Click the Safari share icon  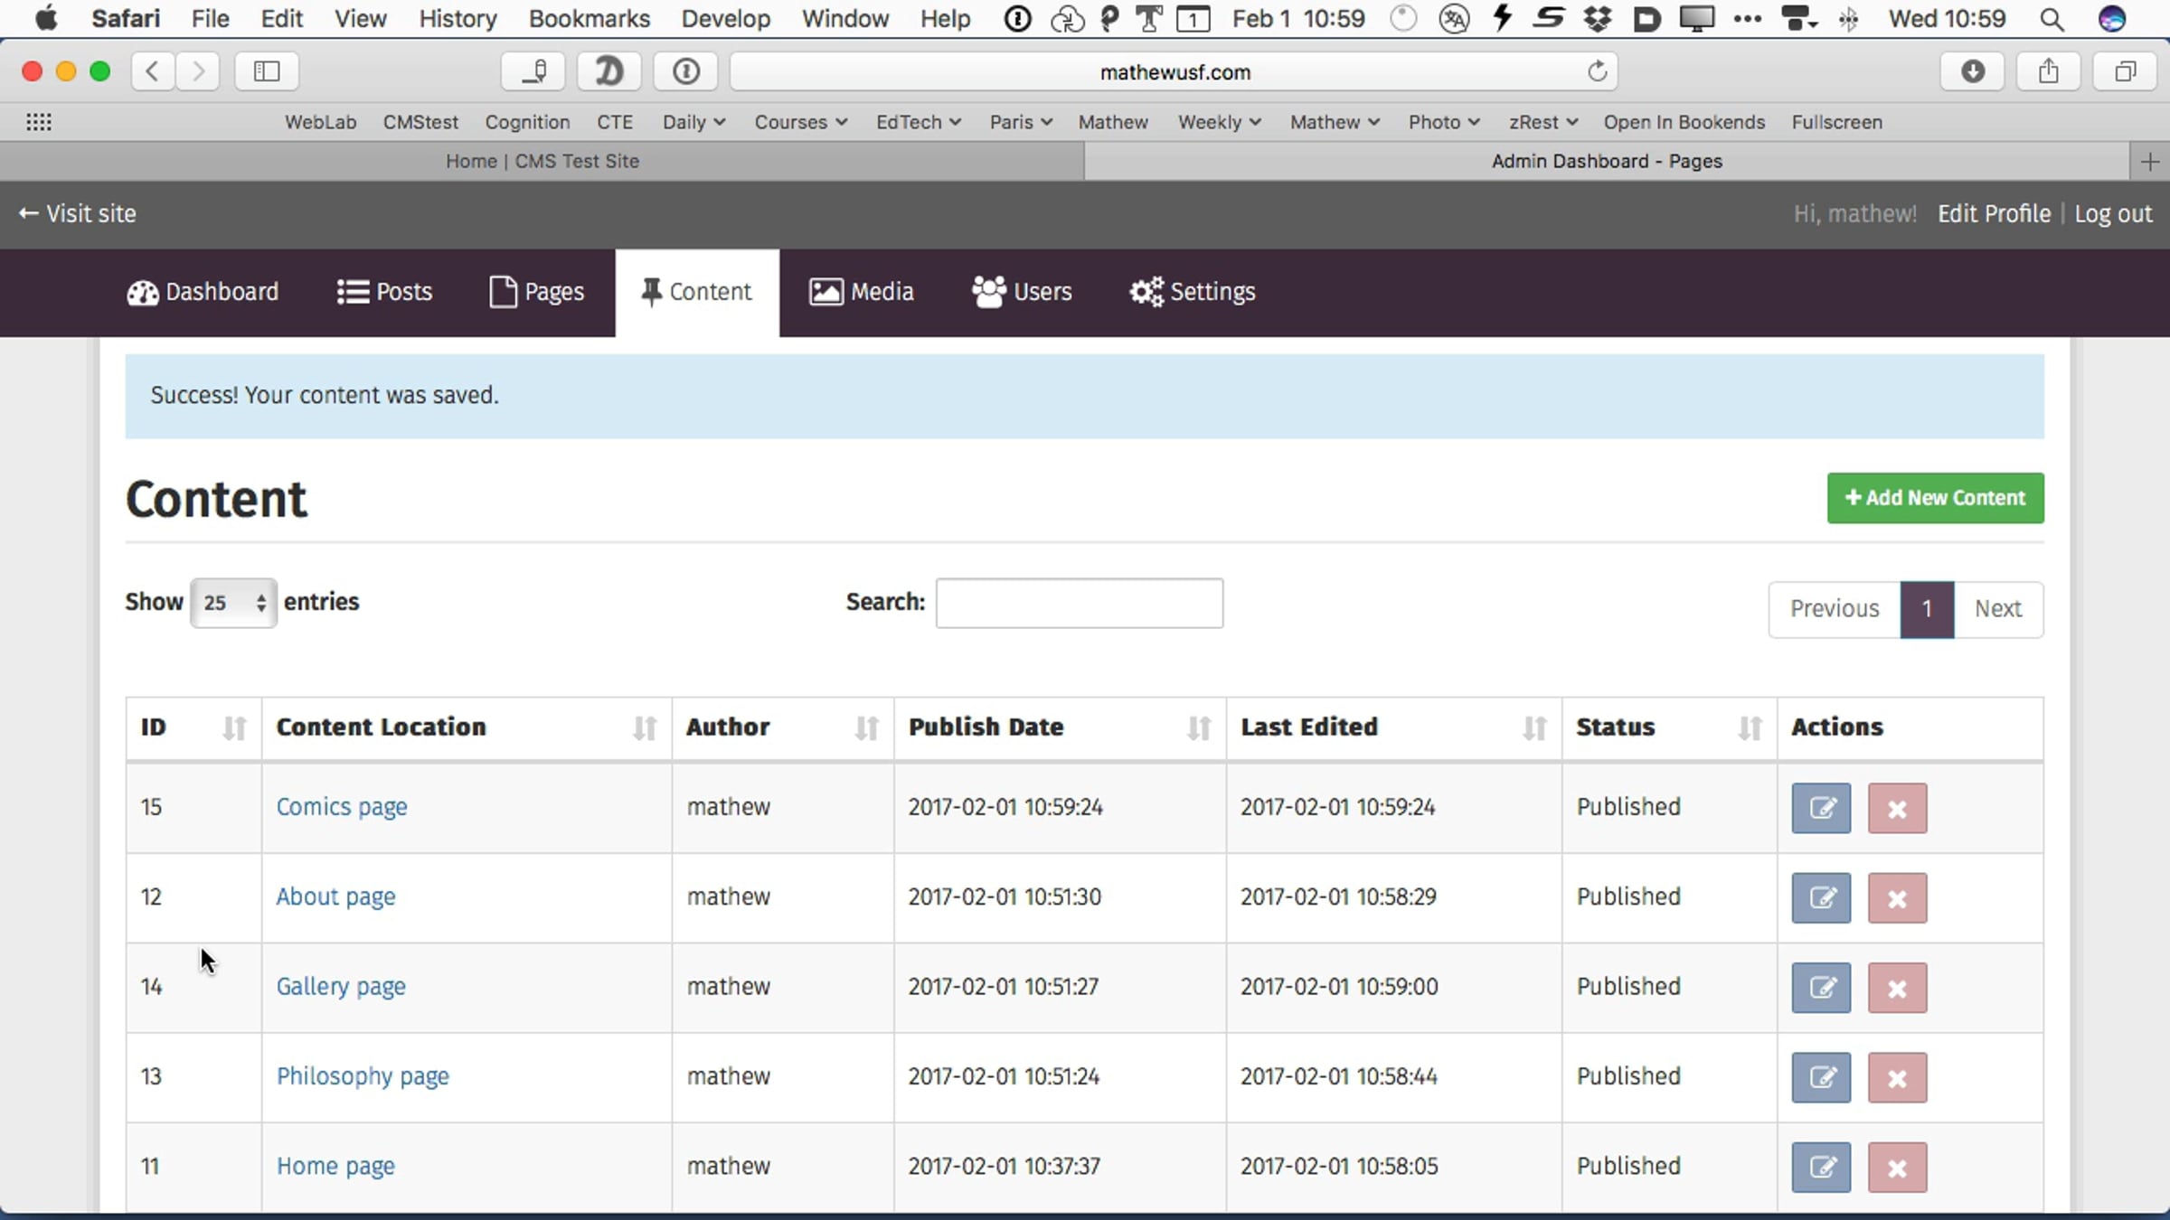tap(2048, 71)
